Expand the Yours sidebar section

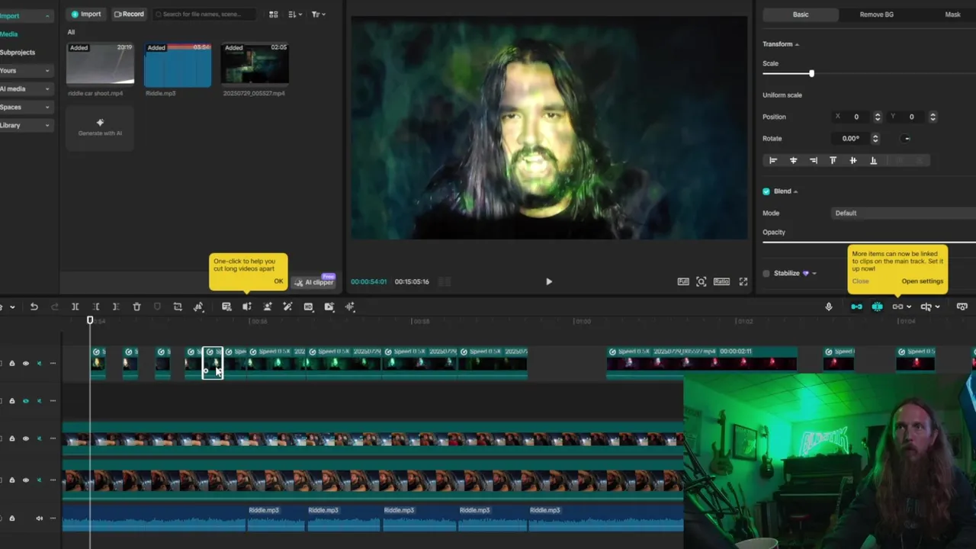[47, 71]
